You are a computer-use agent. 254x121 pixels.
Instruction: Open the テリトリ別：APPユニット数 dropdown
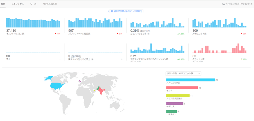pyautogui.click(x=184, y=73)
